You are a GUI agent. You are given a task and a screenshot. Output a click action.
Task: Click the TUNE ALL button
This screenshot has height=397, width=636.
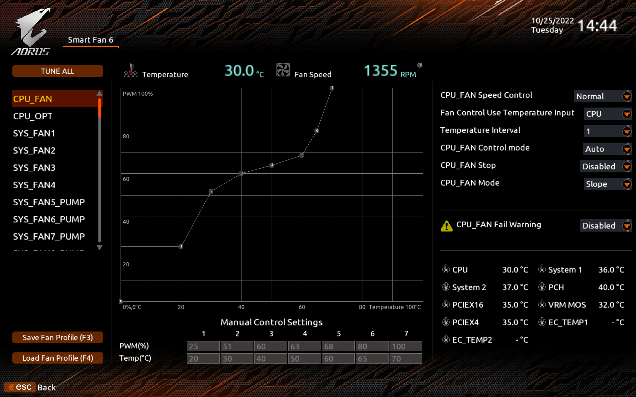click(58, 71)
